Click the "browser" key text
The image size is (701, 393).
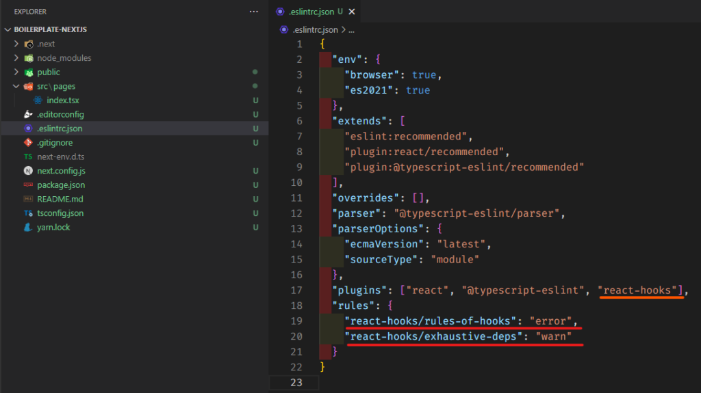point(372,75)
